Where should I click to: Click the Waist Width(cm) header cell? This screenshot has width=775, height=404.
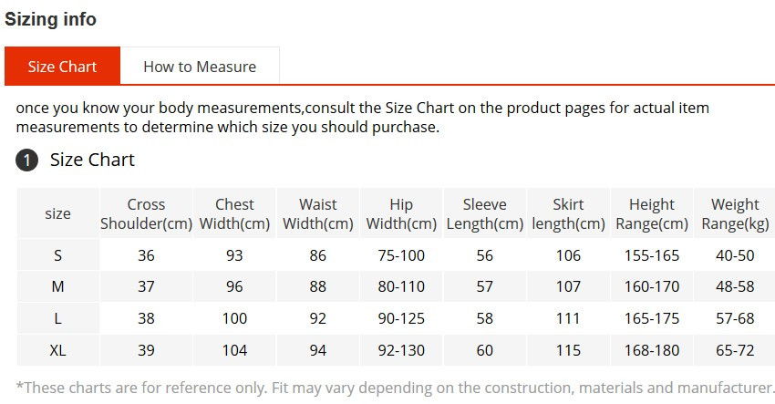point(318,213)
